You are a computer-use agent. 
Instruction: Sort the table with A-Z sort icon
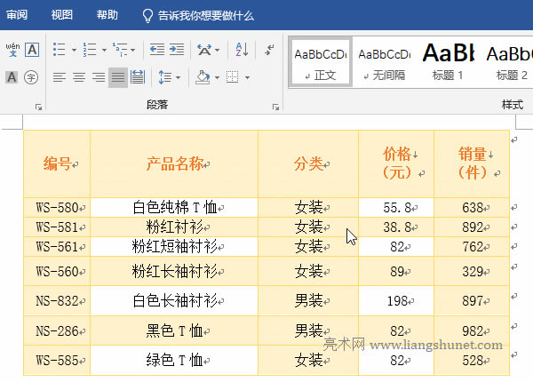[242, 50]
